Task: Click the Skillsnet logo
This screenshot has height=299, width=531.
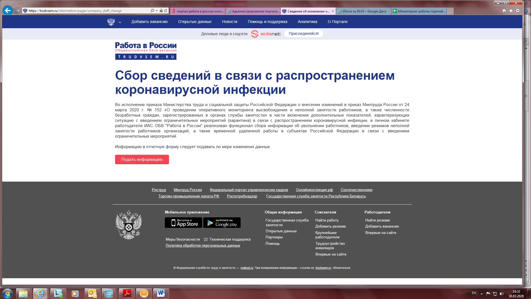Action: pyautogui.click(x=266, y=34)
